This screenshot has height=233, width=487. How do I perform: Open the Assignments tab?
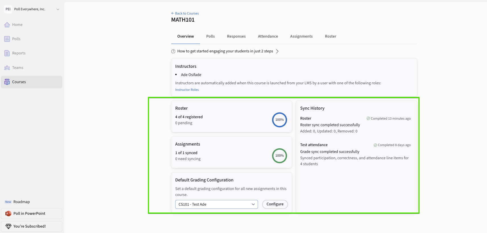pyautogui.click(x=301, y=36)
